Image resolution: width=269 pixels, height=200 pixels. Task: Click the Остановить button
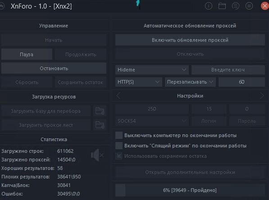[54, 68]
